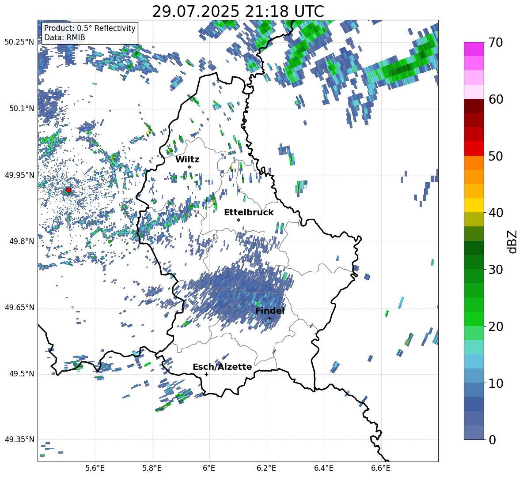Click the 5.6°E longitude tick label
523x477 pixels.
point(95,469)
